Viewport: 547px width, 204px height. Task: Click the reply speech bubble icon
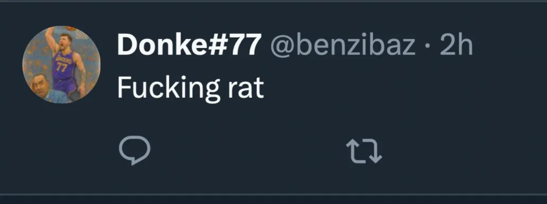pyautogui.click(x=135, y=150)
